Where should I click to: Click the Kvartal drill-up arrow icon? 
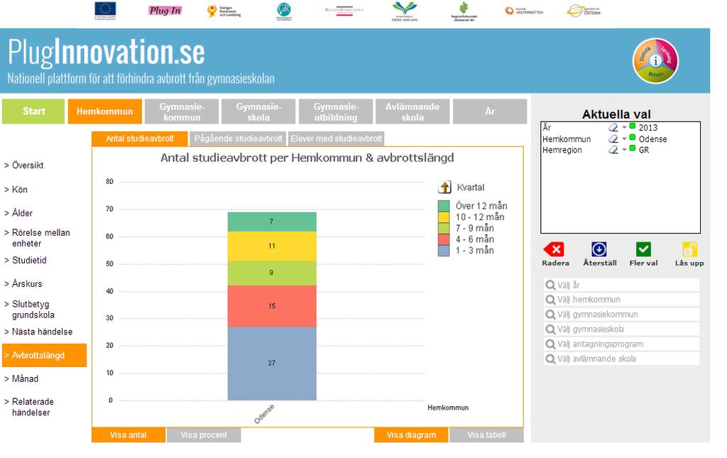click(444, 187)
